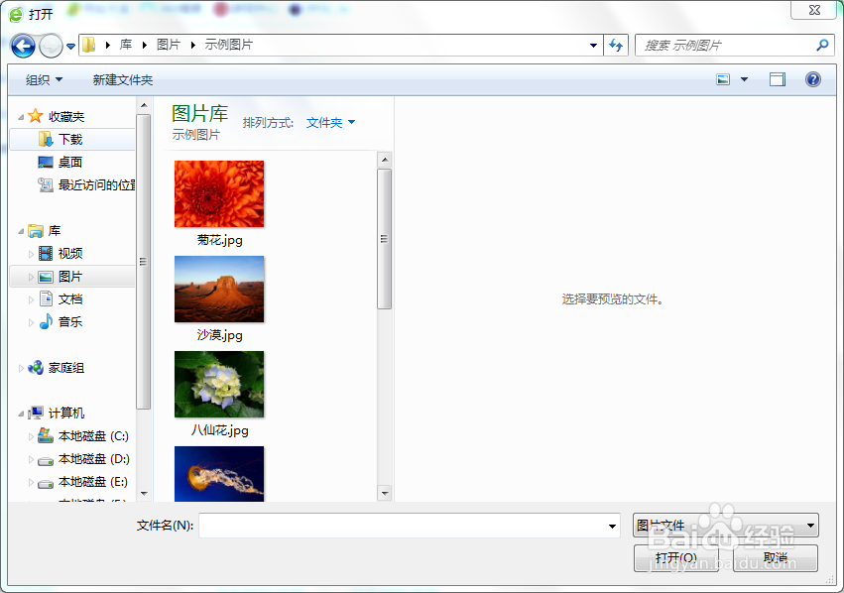This screenshot has width=844, height=593.
Task: Select 本地磁盘 (E:) drive
Action: click(93, 482)
